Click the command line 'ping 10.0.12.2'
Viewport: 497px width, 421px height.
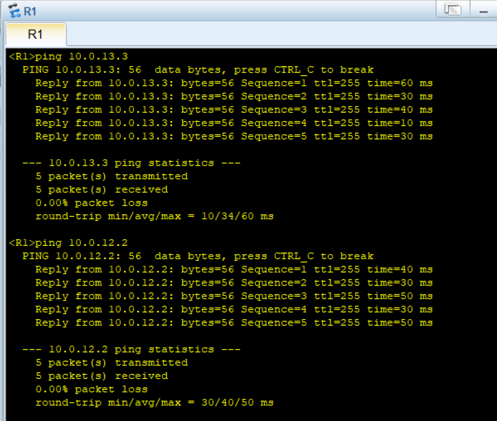tap(68, 243)
